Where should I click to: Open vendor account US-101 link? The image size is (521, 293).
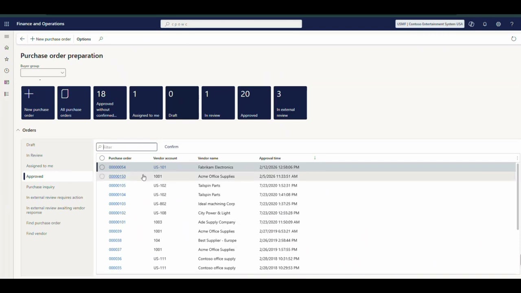point(160,167)
